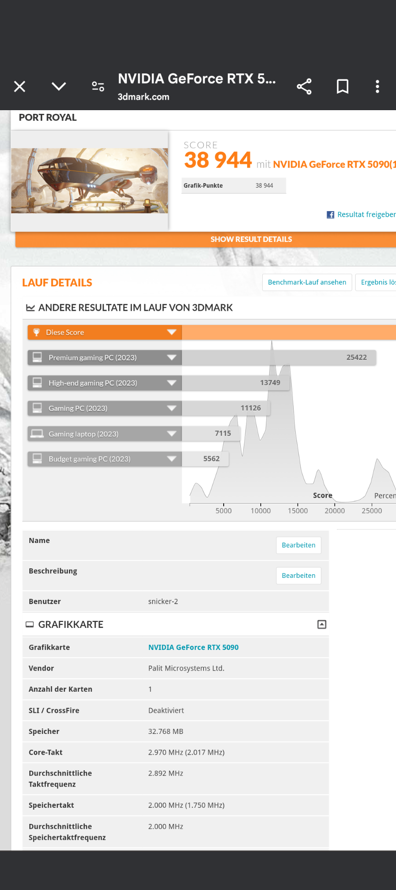Click the desktop icon on Gaming PC (2023)
This screenshot has width=396, height=890.
point(37,407)
